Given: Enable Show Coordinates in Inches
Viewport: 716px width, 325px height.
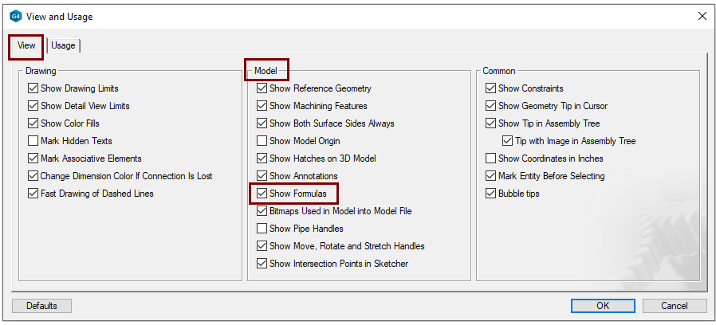Looking at the screenshot, I should [x=491, y=159].
